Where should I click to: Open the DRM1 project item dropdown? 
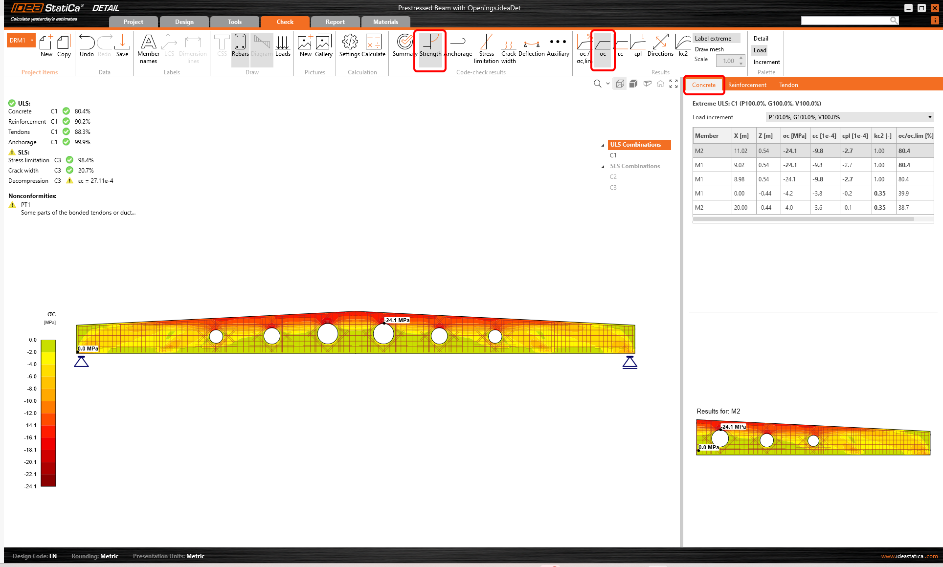coord(32,40)
